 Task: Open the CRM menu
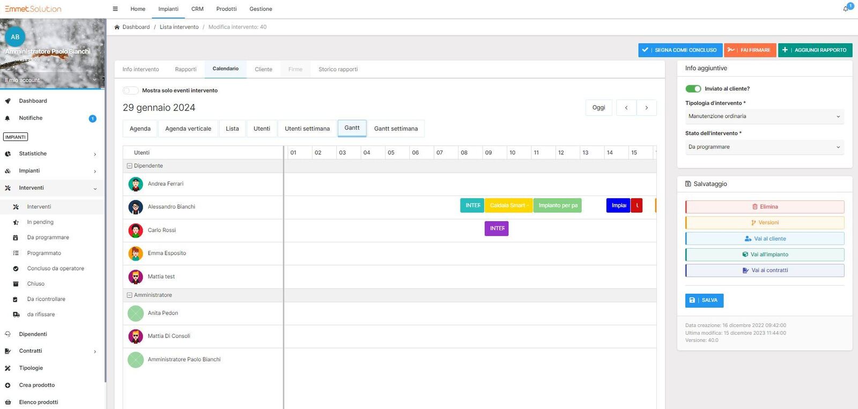197,9
